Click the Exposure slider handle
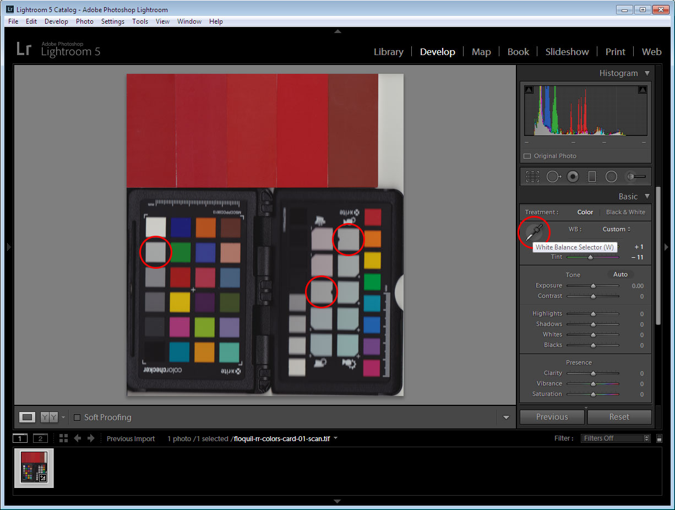 tap(593, 286)
